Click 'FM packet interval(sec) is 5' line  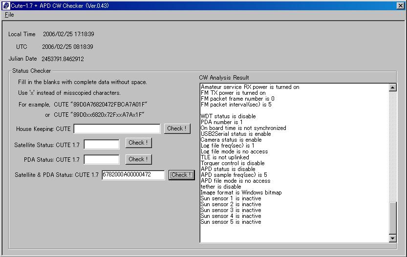(236, 105)
